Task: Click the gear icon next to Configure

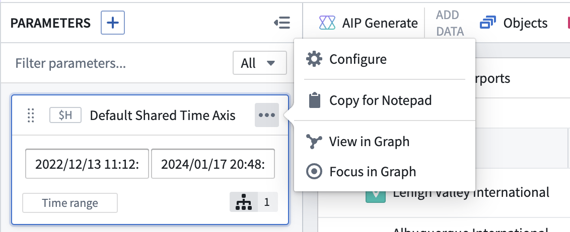Action: (x=314, y=59)
